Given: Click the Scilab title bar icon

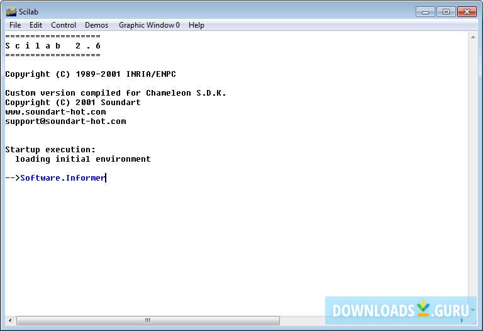Looking at the screenshot, I should [x=11, y=12].
